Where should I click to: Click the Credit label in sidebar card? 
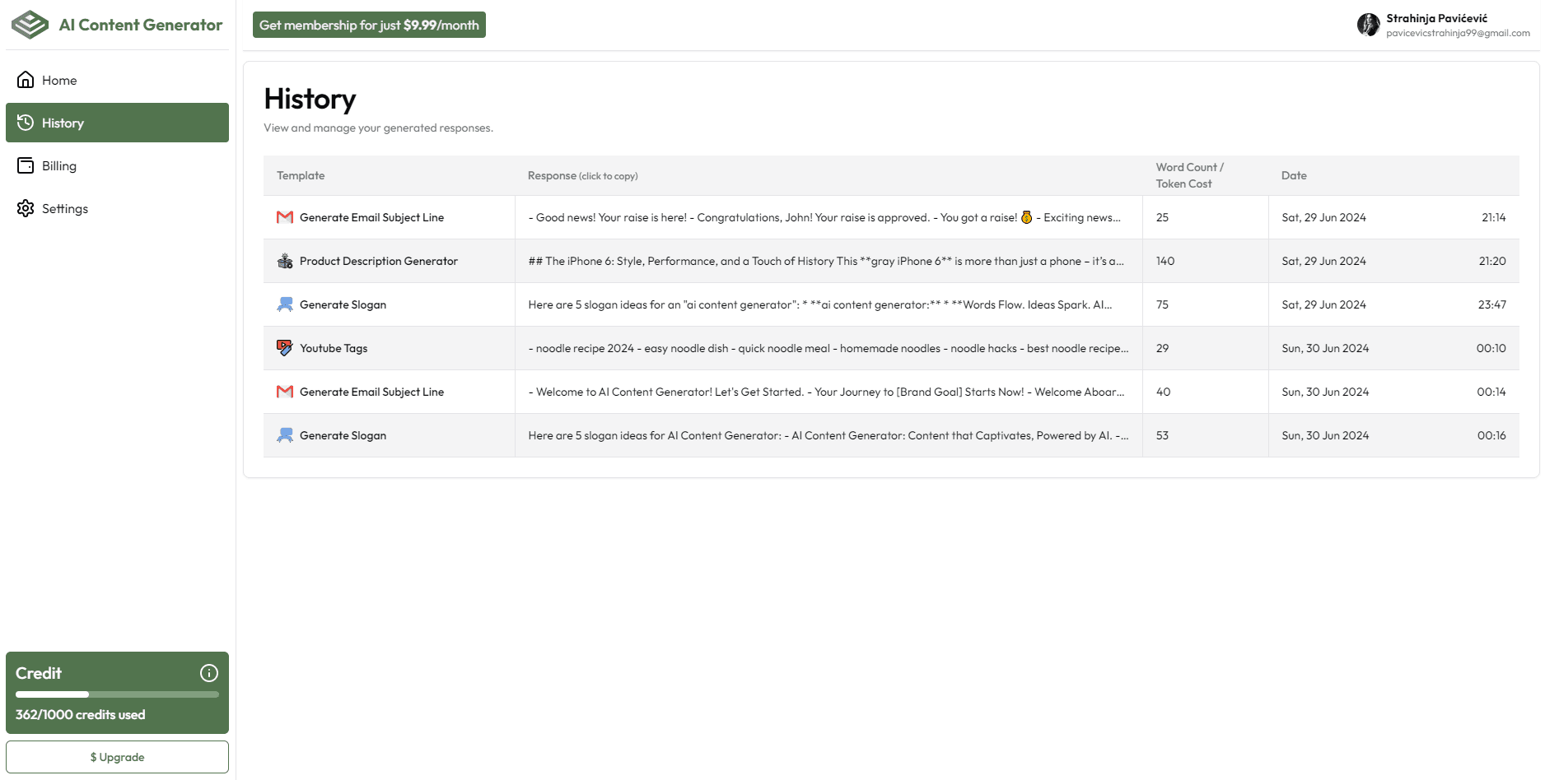coord(39,673)
